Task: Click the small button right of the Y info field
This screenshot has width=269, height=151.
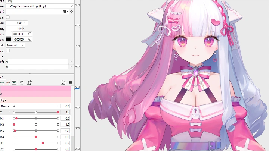Action: coord(71,67)
